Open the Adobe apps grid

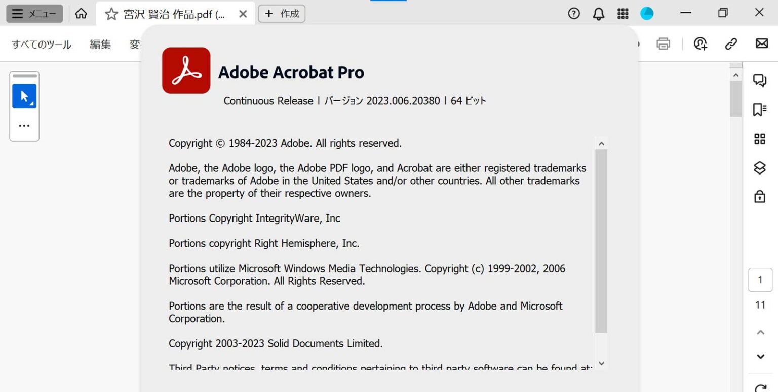[623, 14]
